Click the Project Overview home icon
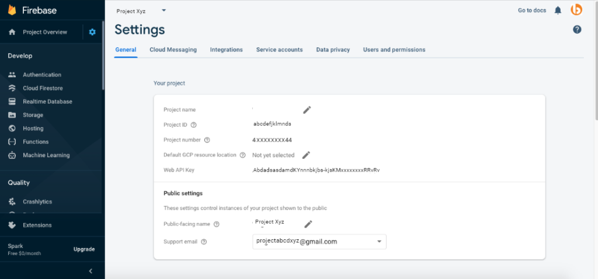The height and width of the screenshot is (279, 598). coord(12,32)
